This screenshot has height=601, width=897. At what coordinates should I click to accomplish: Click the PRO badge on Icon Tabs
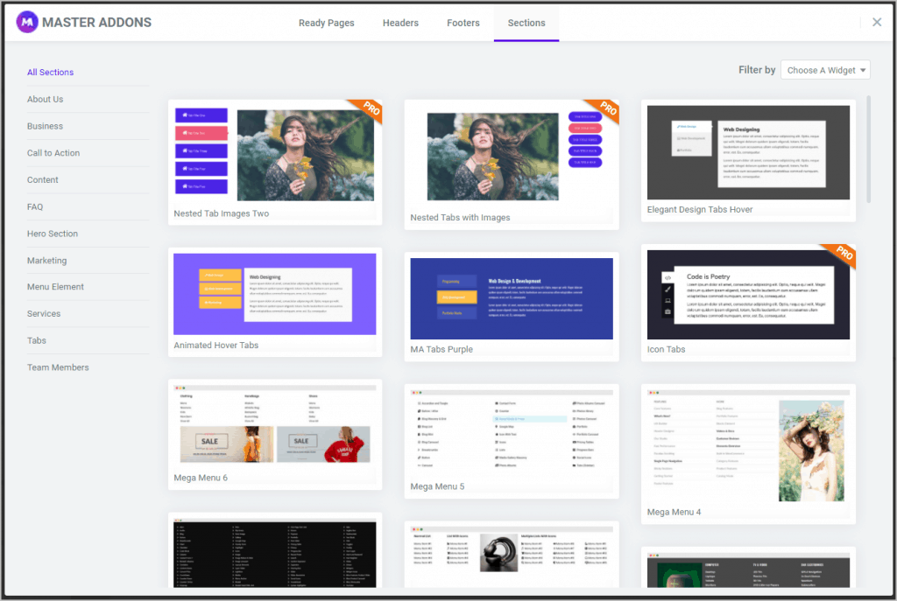843,255
